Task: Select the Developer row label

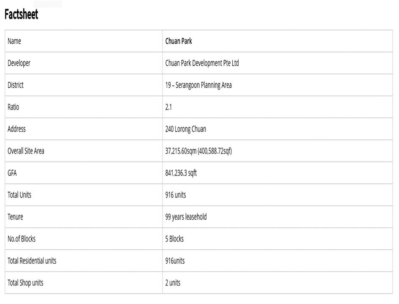Action: (19, 63)
